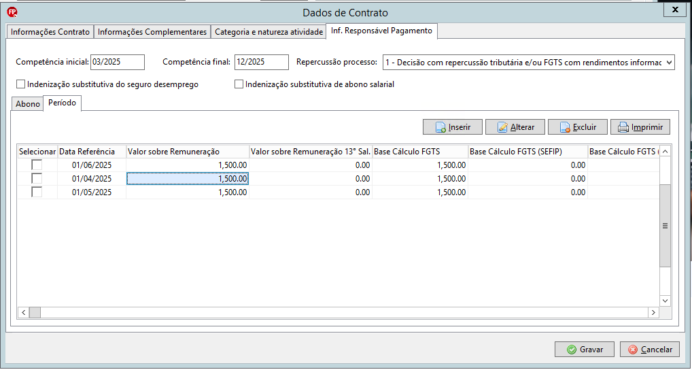Select the 01/06/2025 date cell

(x=92, y=165)
